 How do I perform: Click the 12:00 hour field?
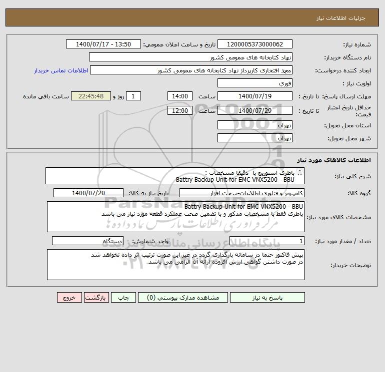(x=179, y=110)
